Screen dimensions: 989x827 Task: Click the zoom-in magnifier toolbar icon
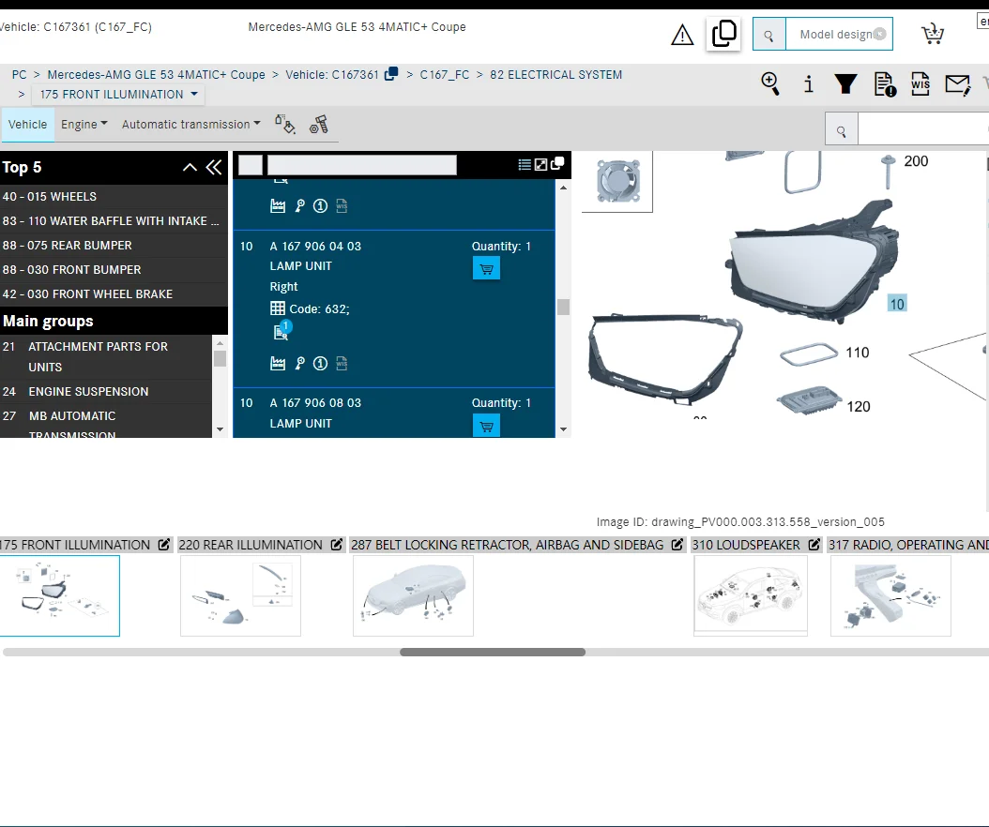click(770, 83)
